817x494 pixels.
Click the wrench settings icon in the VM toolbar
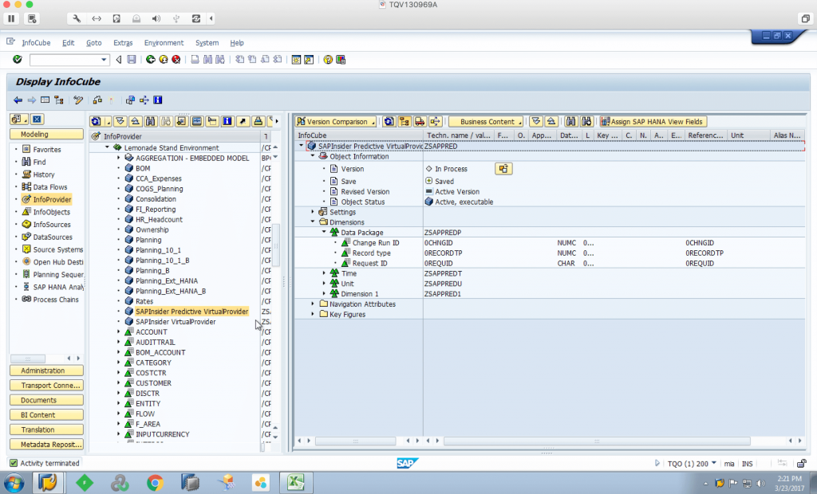pyautogui.click(x=77, y=19)
